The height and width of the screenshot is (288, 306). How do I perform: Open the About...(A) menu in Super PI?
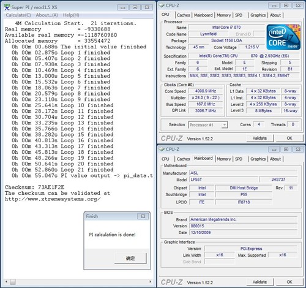click(x=47, y=15)
